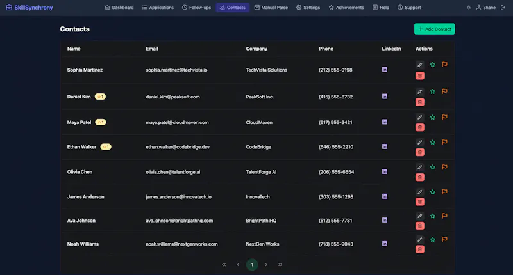Delete Ethan Walker using trash icon
This screenshot has height=275, width=513.
[x=420, y=152]
